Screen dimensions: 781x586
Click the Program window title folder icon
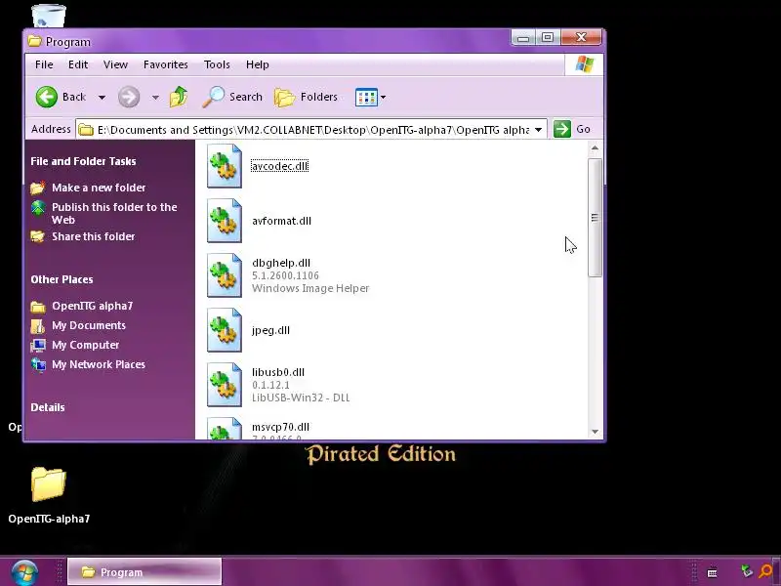click(35, 41)
